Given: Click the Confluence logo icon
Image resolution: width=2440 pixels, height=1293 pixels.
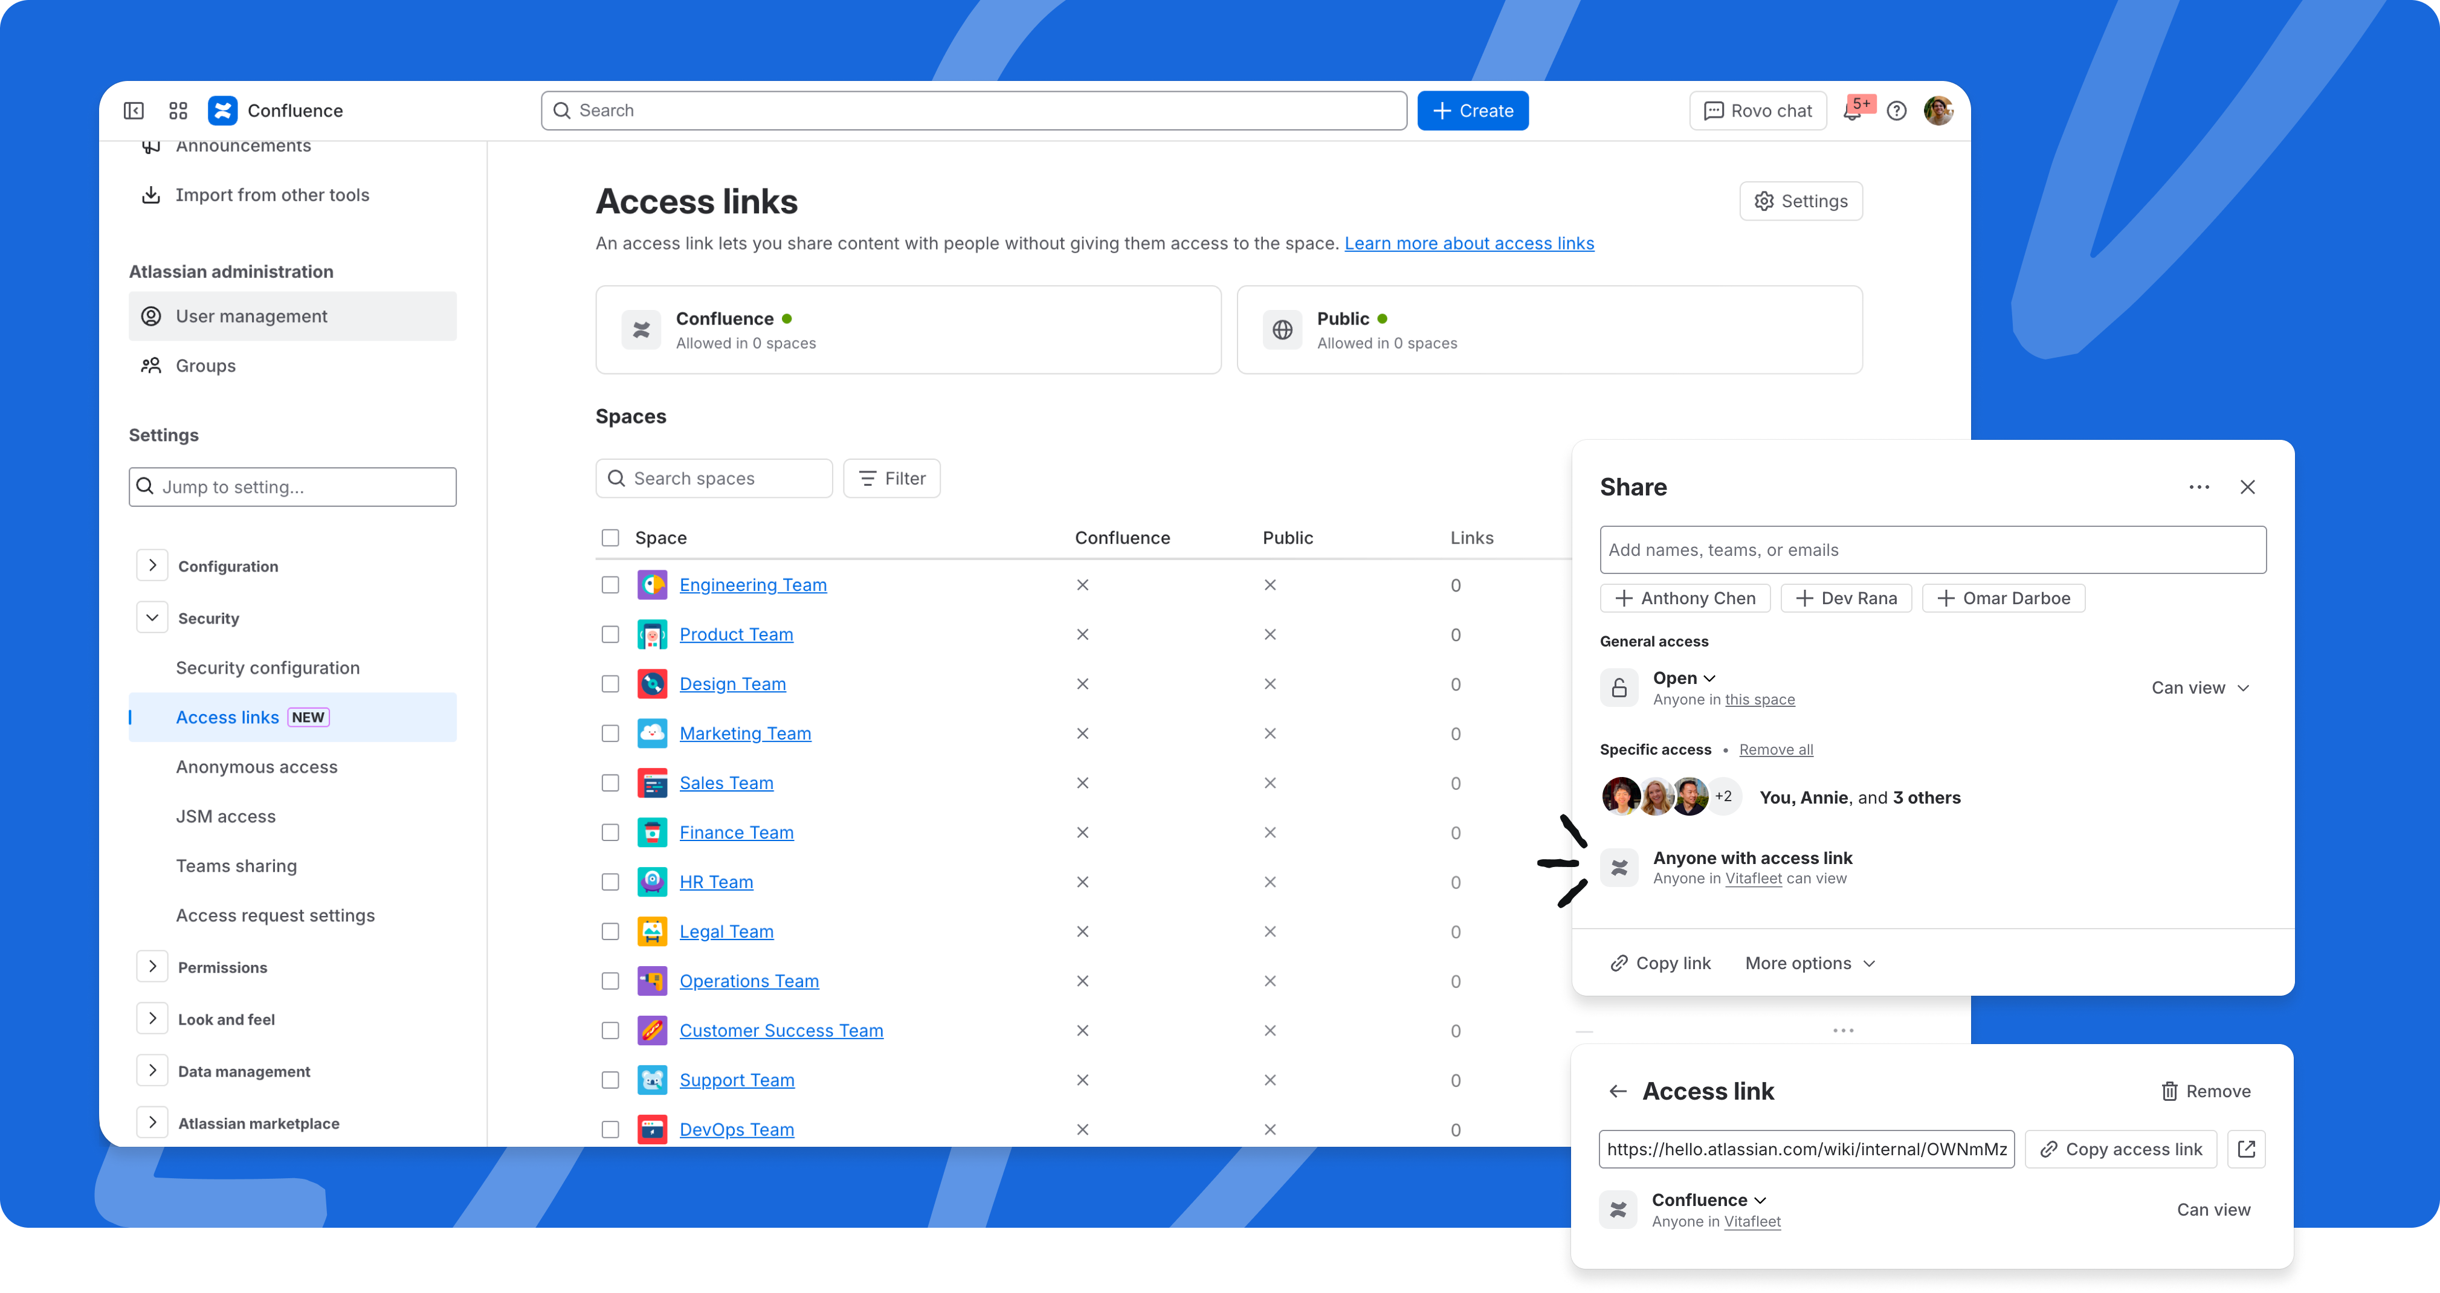Looking at the screenshot, I should coord(222,111).
